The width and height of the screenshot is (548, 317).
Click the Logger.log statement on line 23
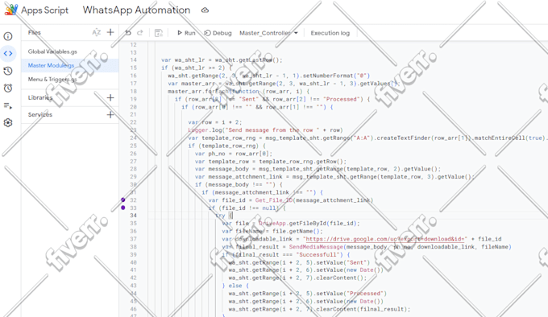[265, 130]
